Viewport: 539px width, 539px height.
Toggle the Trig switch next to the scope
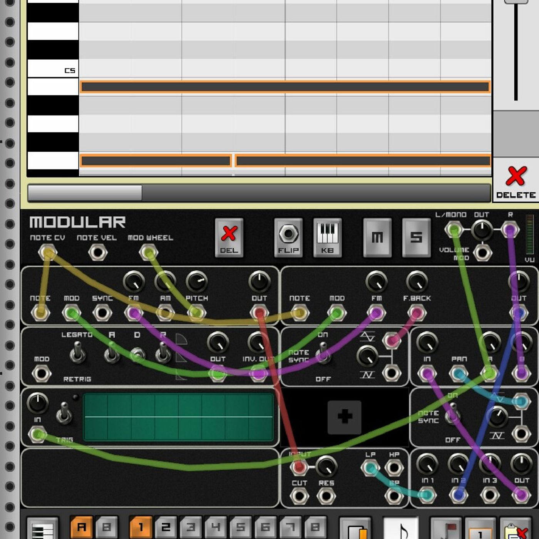pyautogui.click(x=64, y=413)
